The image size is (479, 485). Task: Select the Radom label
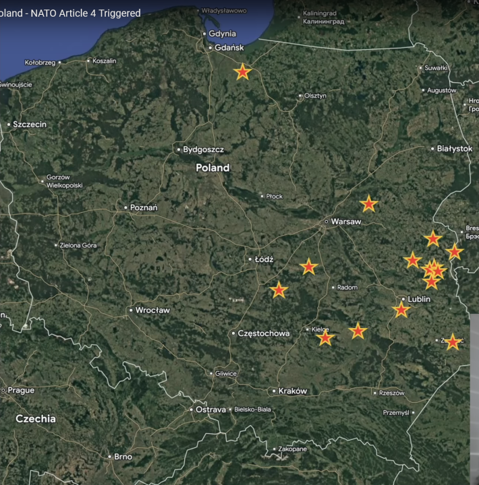(347, 288)
